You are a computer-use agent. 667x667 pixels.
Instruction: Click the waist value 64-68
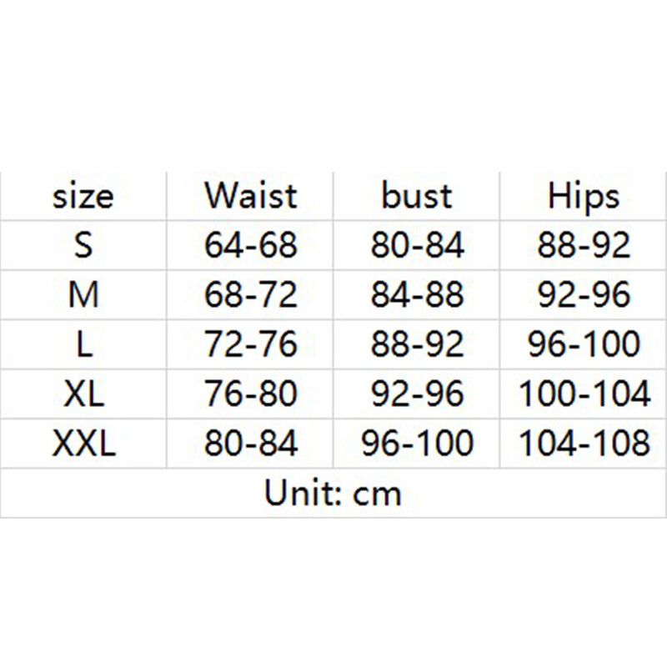pos(249,245)
